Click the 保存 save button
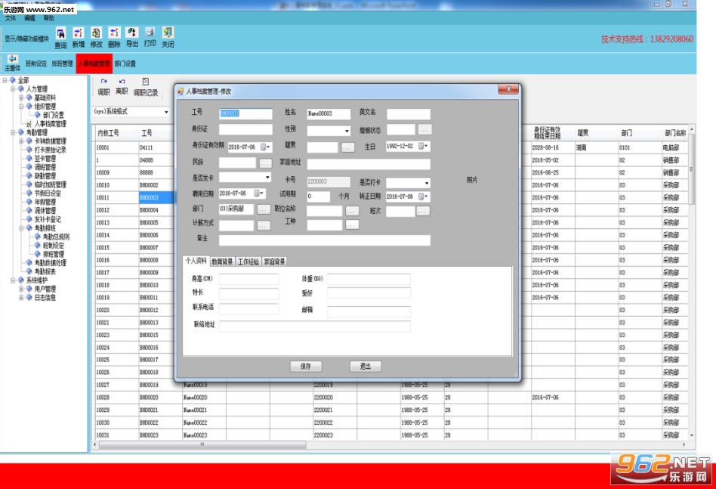Viewport: 716px width, 489px height. pyautogui.click(x=306, y=366)
